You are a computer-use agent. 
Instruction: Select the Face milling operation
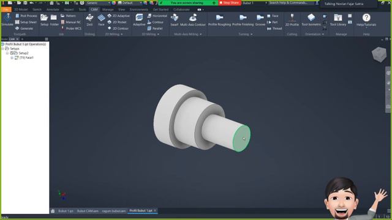101,20
